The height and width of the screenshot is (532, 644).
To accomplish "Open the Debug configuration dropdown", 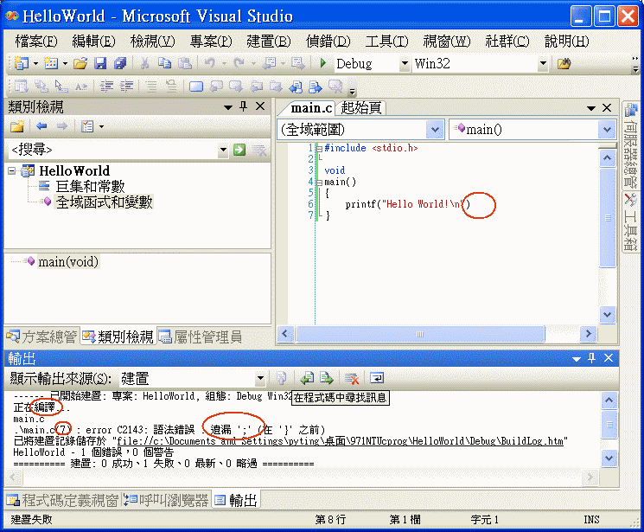I will 405,63.
